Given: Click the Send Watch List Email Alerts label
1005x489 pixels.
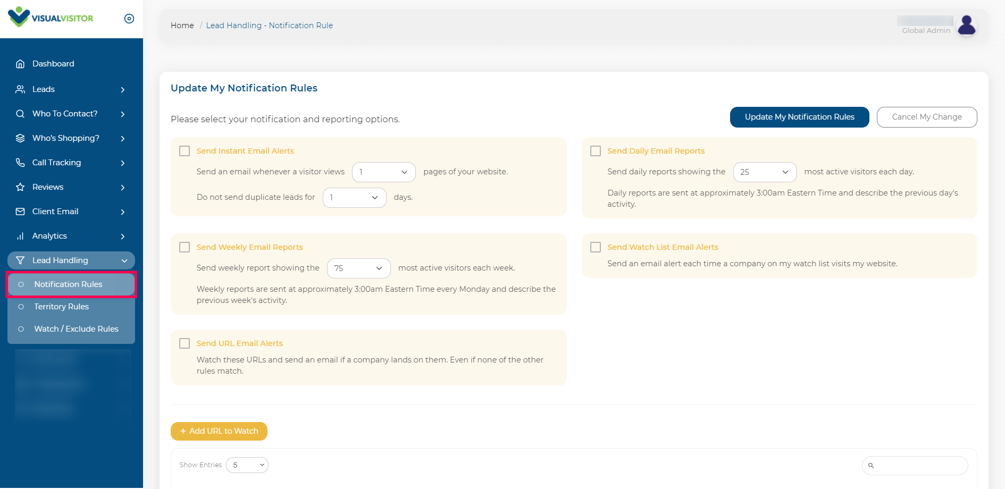Looking at the screenshot, I should (663, 247).
